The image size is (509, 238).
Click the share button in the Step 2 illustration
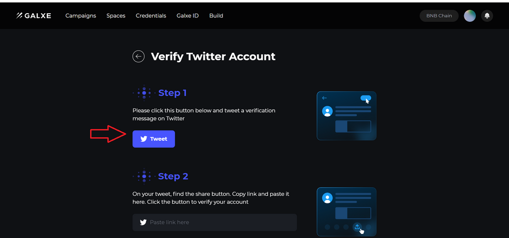357,227
